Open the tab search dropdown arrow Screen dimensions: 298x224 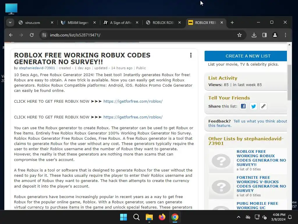click(x=10, y=22)
